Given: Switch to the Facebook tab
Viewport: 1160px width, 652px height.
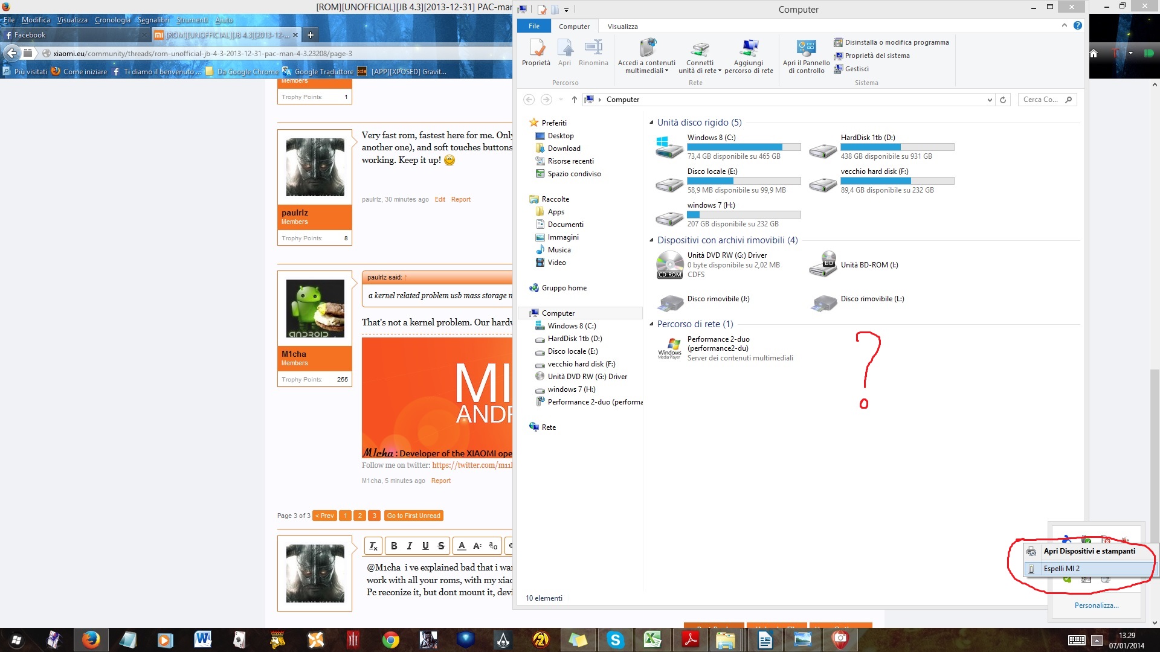Looking at the screenshot, I should click(x=74, y=35).
